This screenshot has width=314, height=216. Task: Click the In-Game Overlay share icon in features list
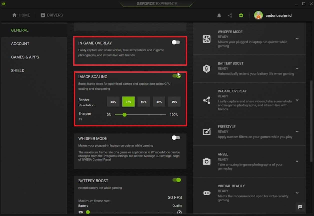[x=206, y=100]
